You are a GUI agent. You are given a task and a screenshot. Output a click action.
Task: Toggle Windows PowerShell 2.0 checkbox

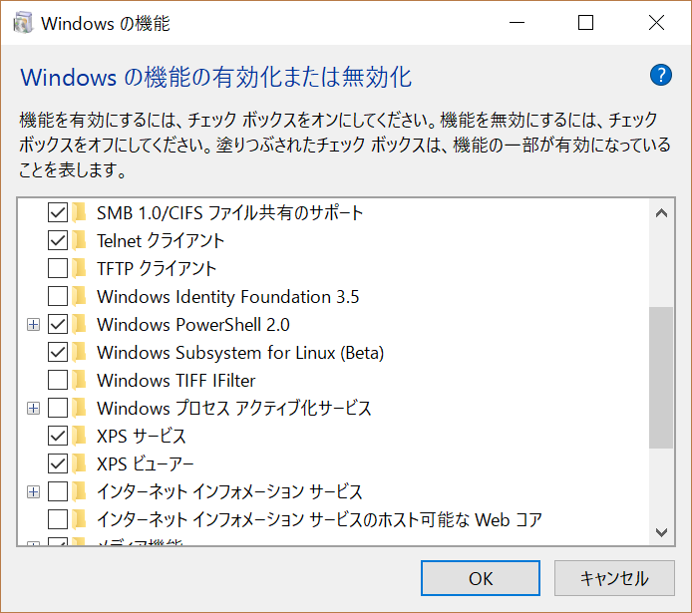click(58, 324)
